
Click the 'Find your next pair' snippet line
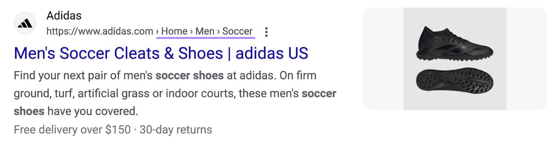point(84,76)
